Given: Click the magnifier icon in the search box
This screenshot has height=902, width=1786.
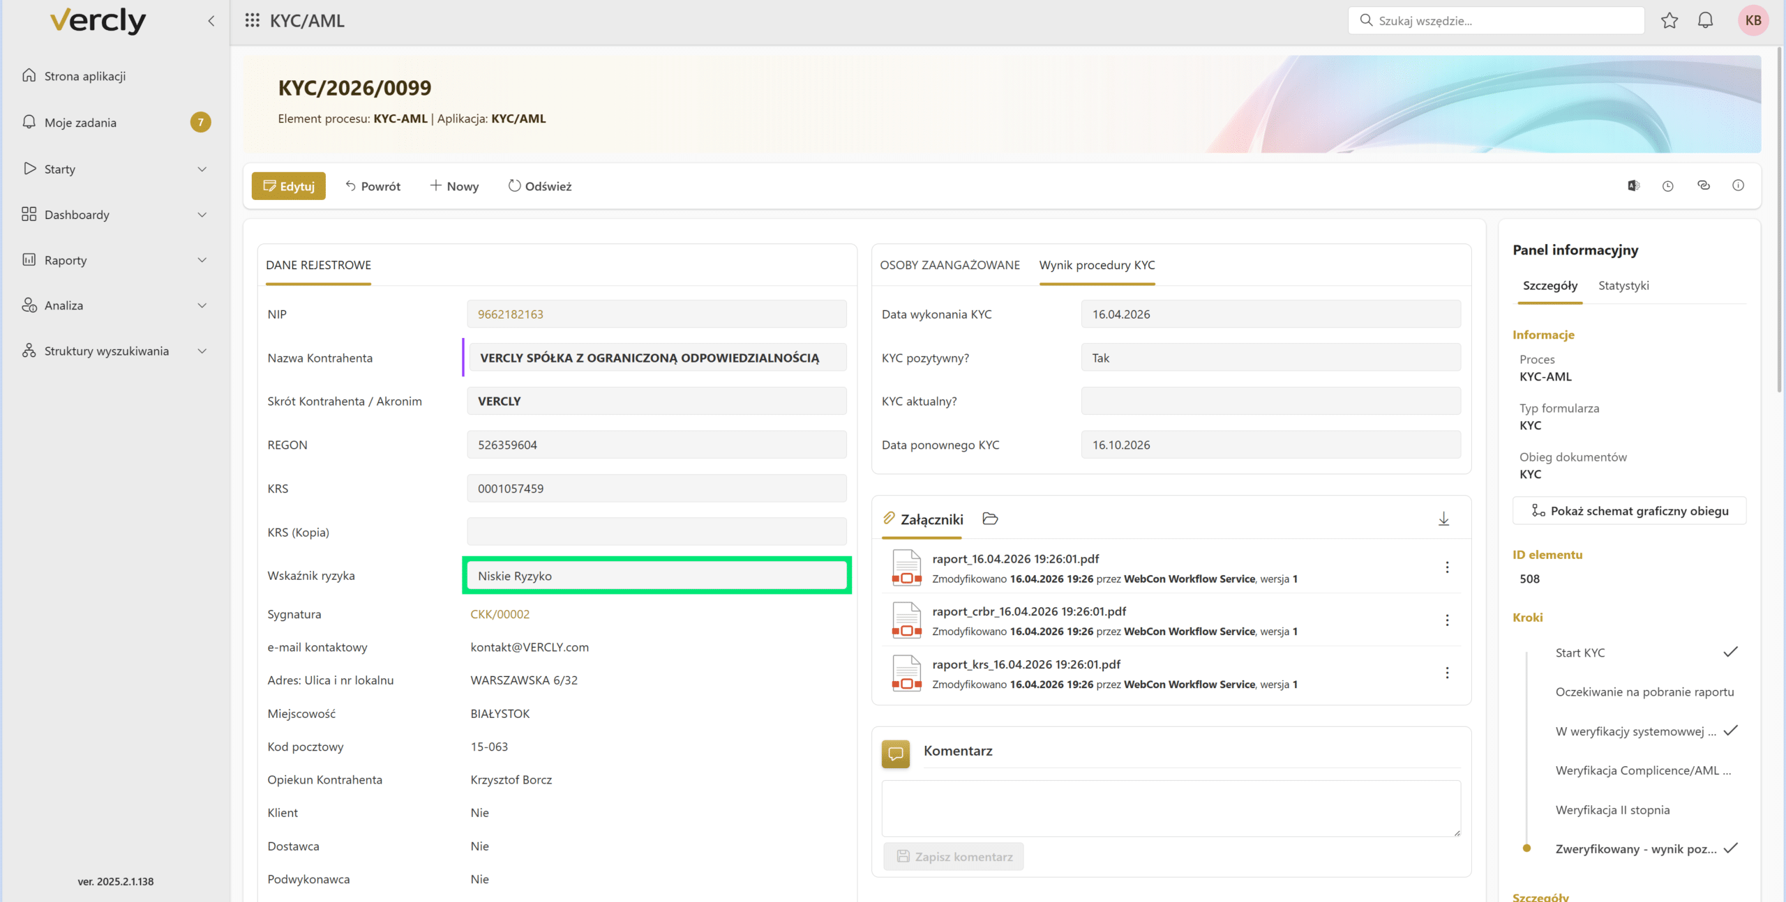Looking at the screenshot, I should pos(1366,20).
